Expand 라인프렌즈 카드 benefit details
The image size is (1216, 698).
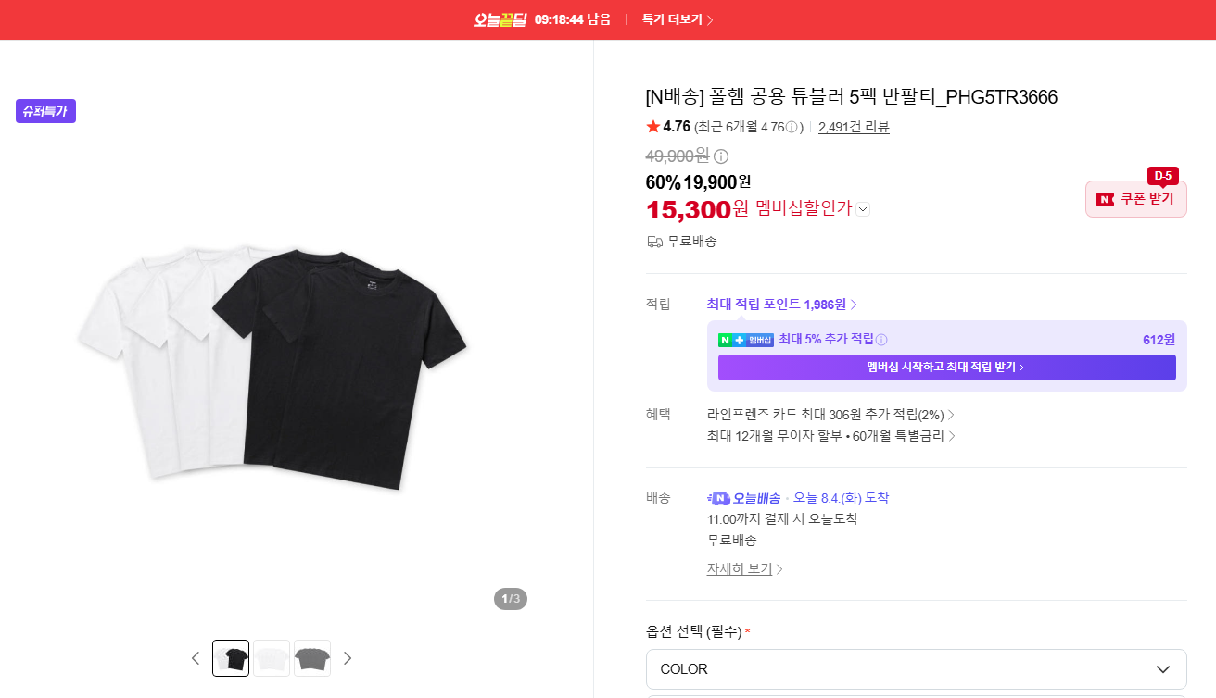[x=830, y=415]
